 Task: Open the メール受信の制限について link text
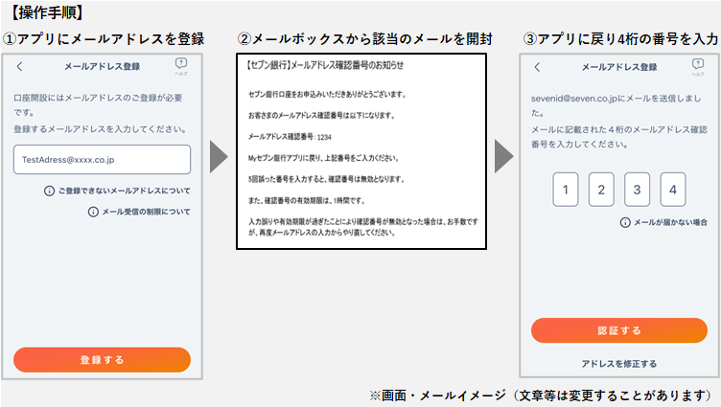pyautogui.click(x=146, y=212)
